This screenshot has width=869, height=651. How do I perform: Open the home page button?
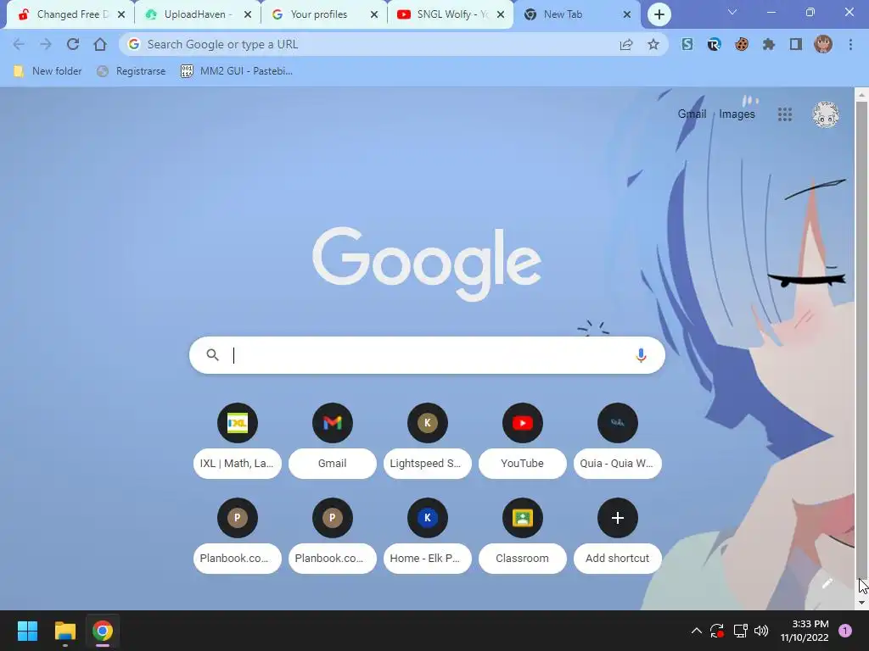pyautogui.click(x=100, y=44)
